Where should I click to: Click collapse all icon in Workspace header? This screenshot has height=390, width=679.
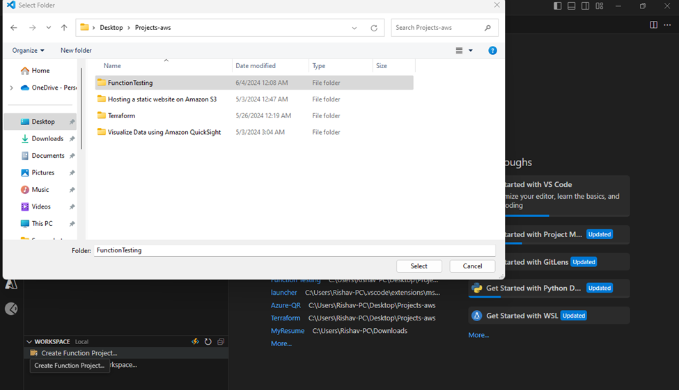(x=221, y=341)
